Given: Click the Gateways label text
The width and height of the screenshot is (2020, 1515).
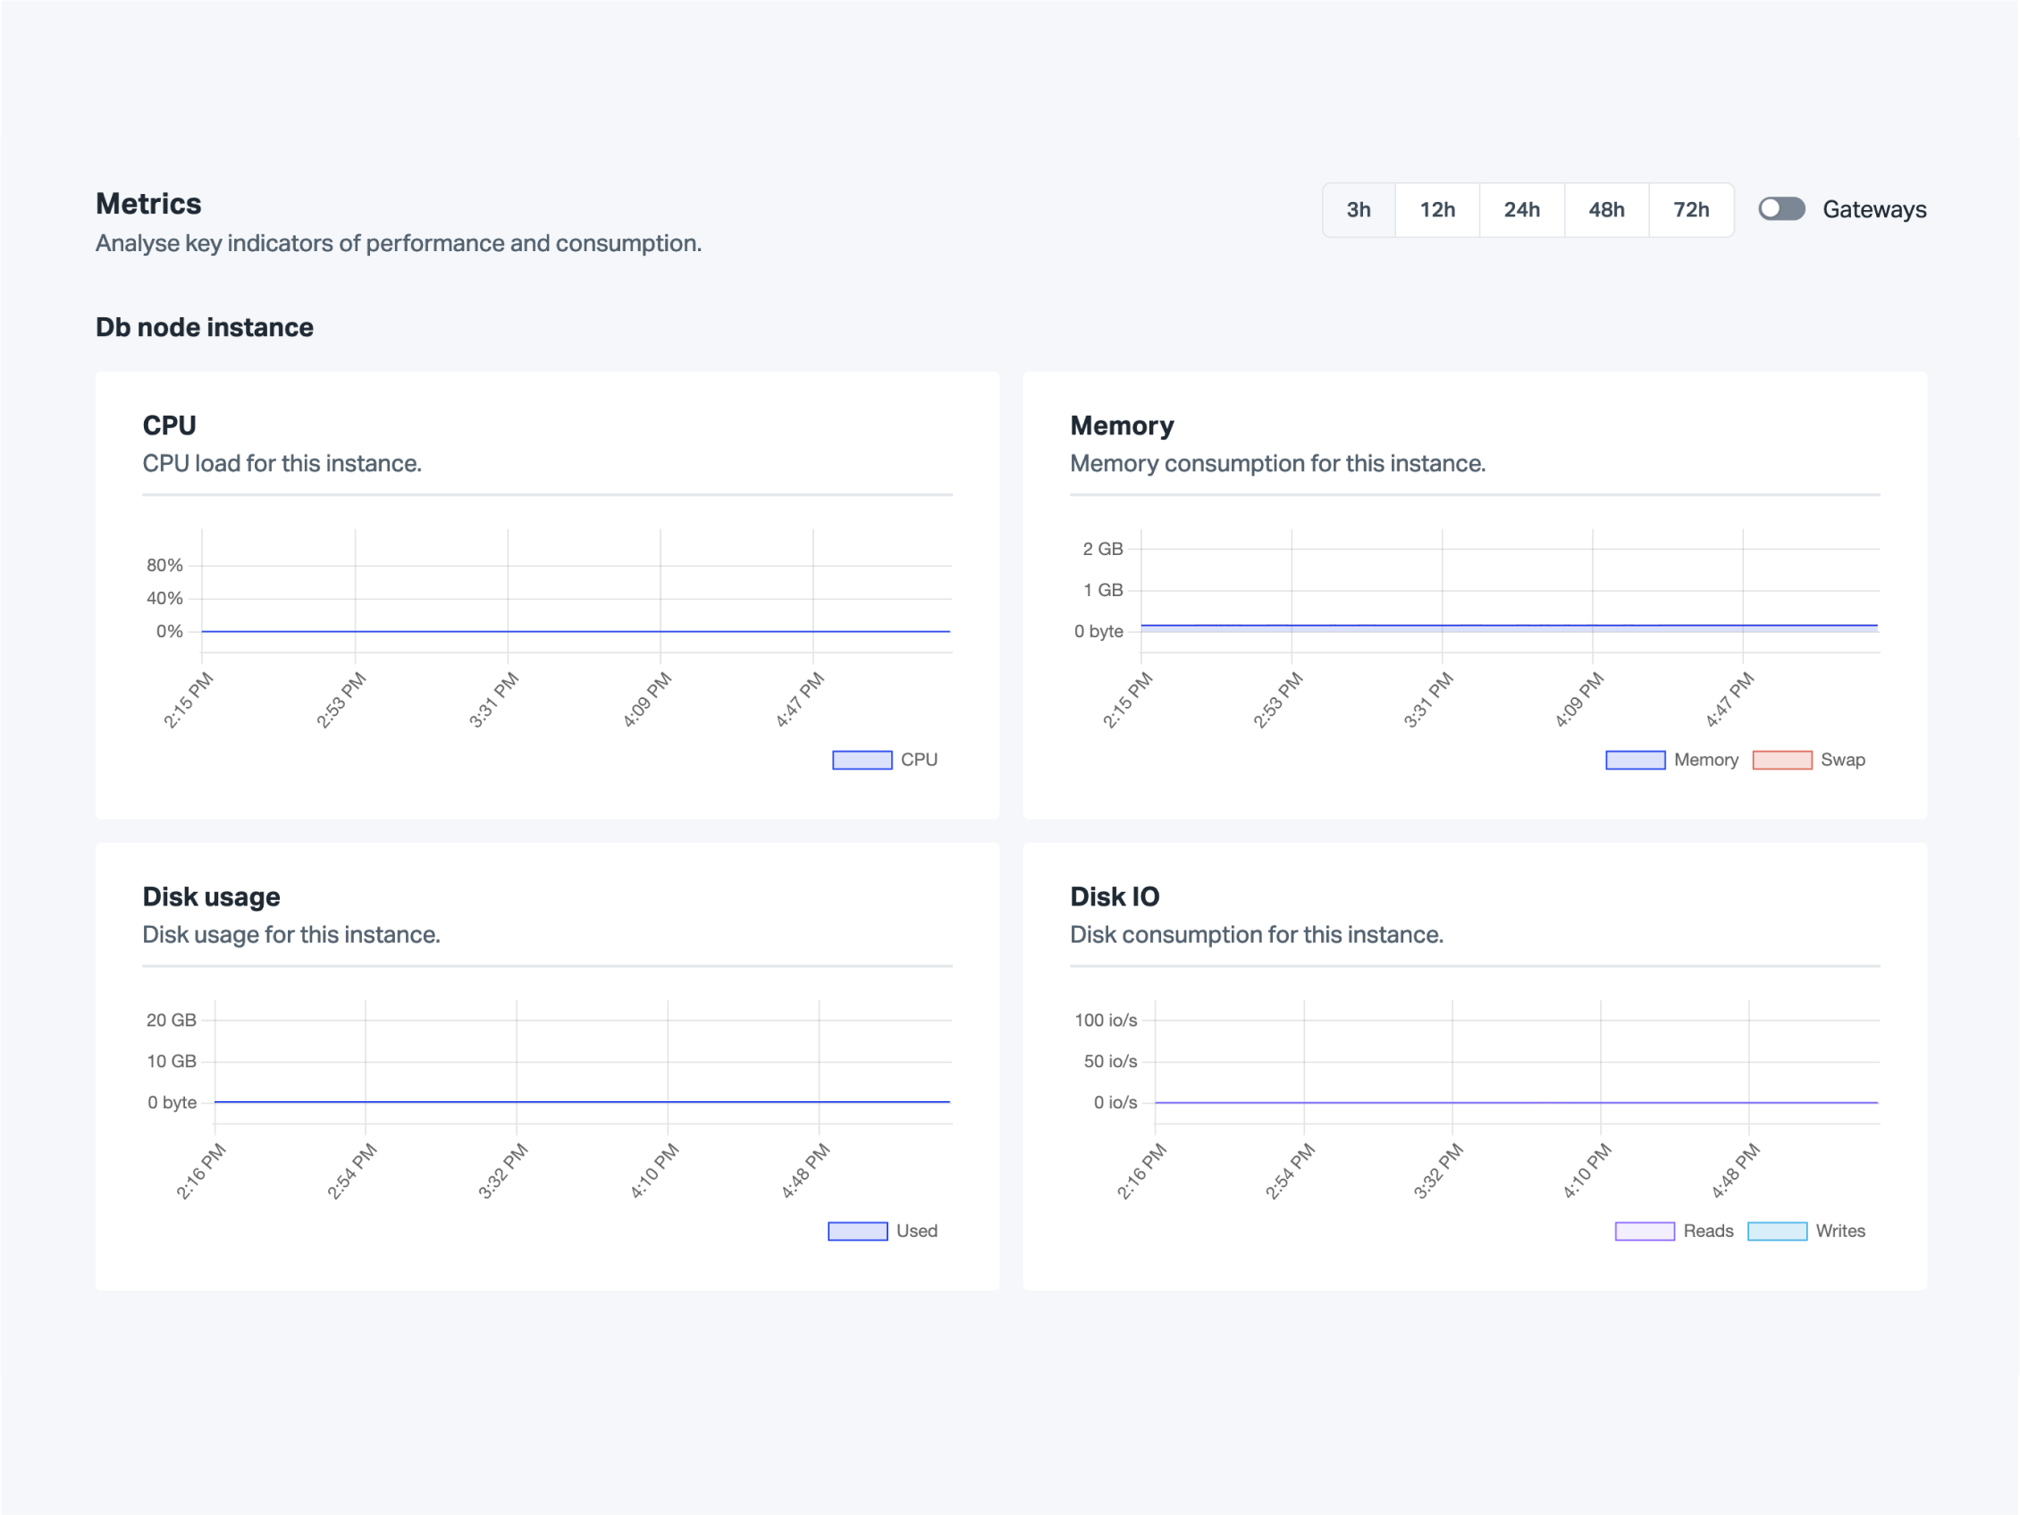Looking at the screenshot, I should pyautogui.click(x=1874, y=210).
